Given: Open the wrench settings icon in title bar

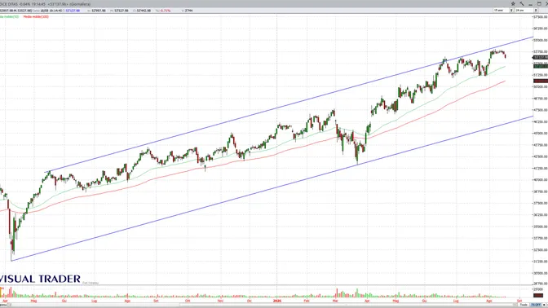Looking at the screenshot, I should tap(522, 4).
